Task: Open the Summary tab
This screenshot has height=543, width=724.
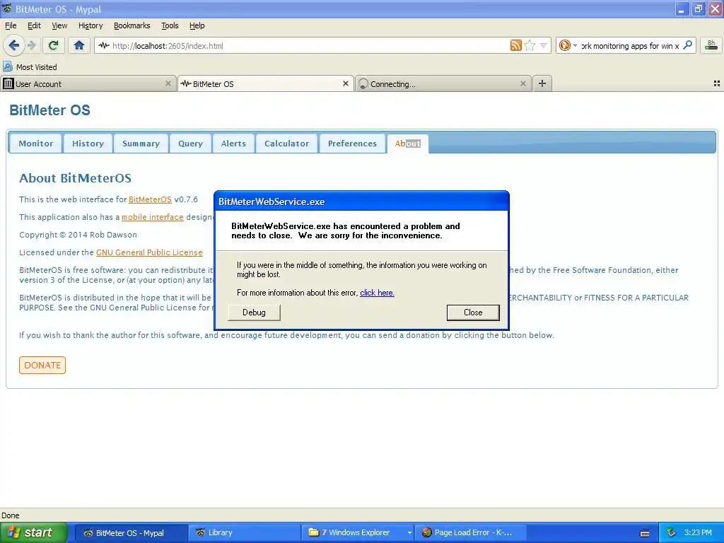Action: click(141, 144)
